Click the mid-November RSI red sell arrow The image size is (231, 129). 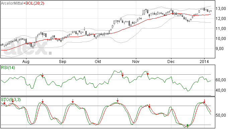(x=148, y=73)
